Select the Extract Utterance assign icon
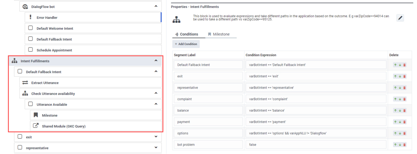This screenshot has width=417, height=154. (x=25, y=83)
